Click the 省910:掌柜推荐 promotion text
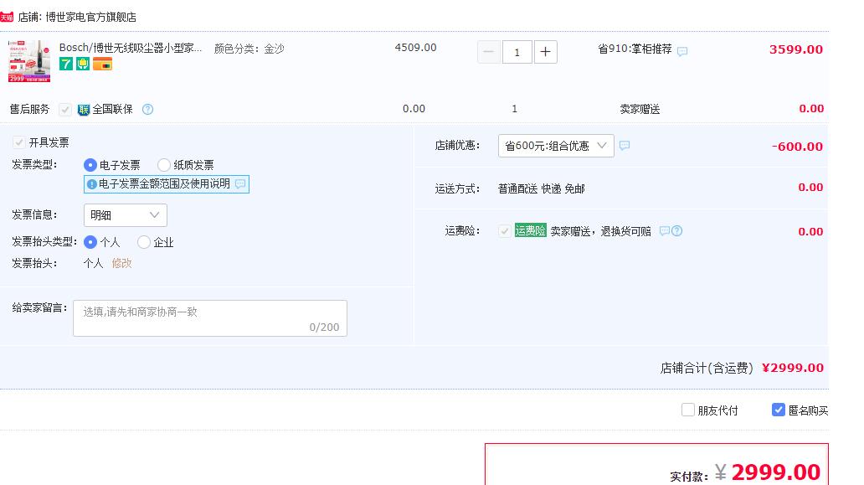864x485 pixels. [635, 49]
